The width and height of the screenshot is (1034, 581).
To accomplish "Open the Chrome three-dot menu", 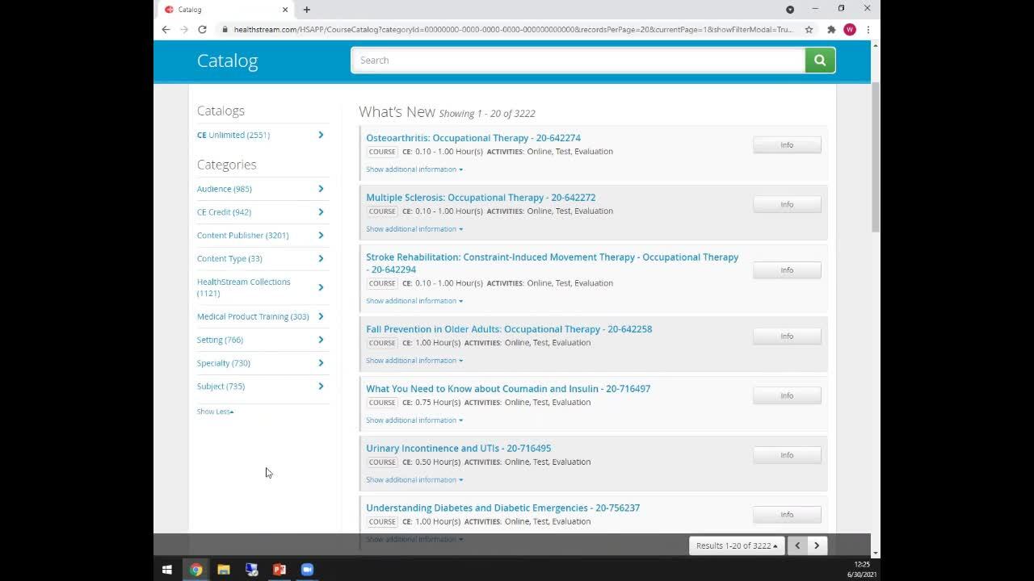I will tap(868, 30).
